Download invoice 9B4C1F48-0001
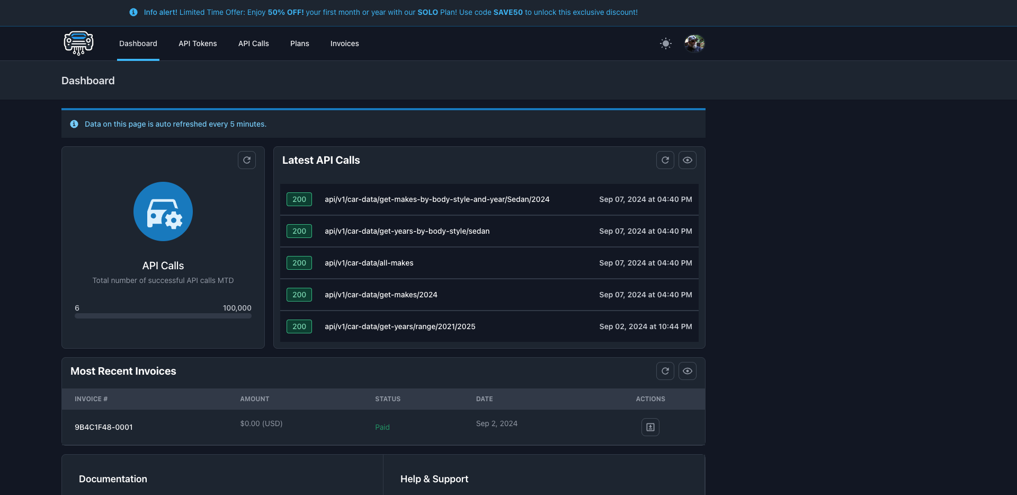 tap(650, 427)
